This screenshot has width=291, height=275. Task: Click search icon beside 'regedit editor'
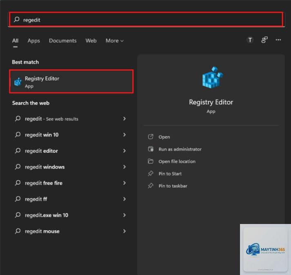tap(18, 151)
